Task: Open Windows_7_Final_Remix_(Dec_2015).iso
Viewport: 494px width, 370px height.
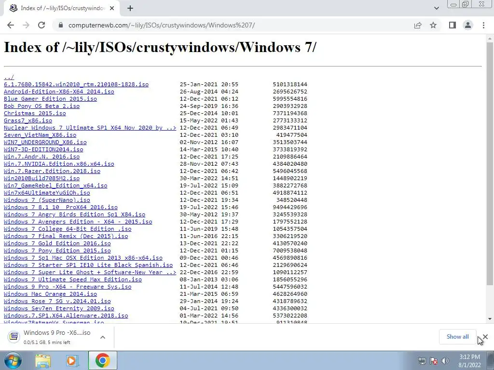Action: (x=66, y=236)
